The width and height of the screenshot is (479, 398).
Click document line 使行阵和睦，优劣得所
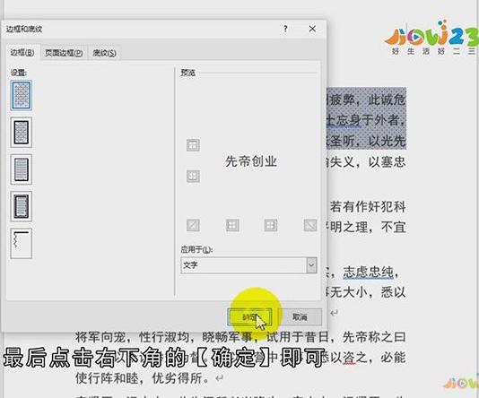pyautogui.click(x=143, y=378)
